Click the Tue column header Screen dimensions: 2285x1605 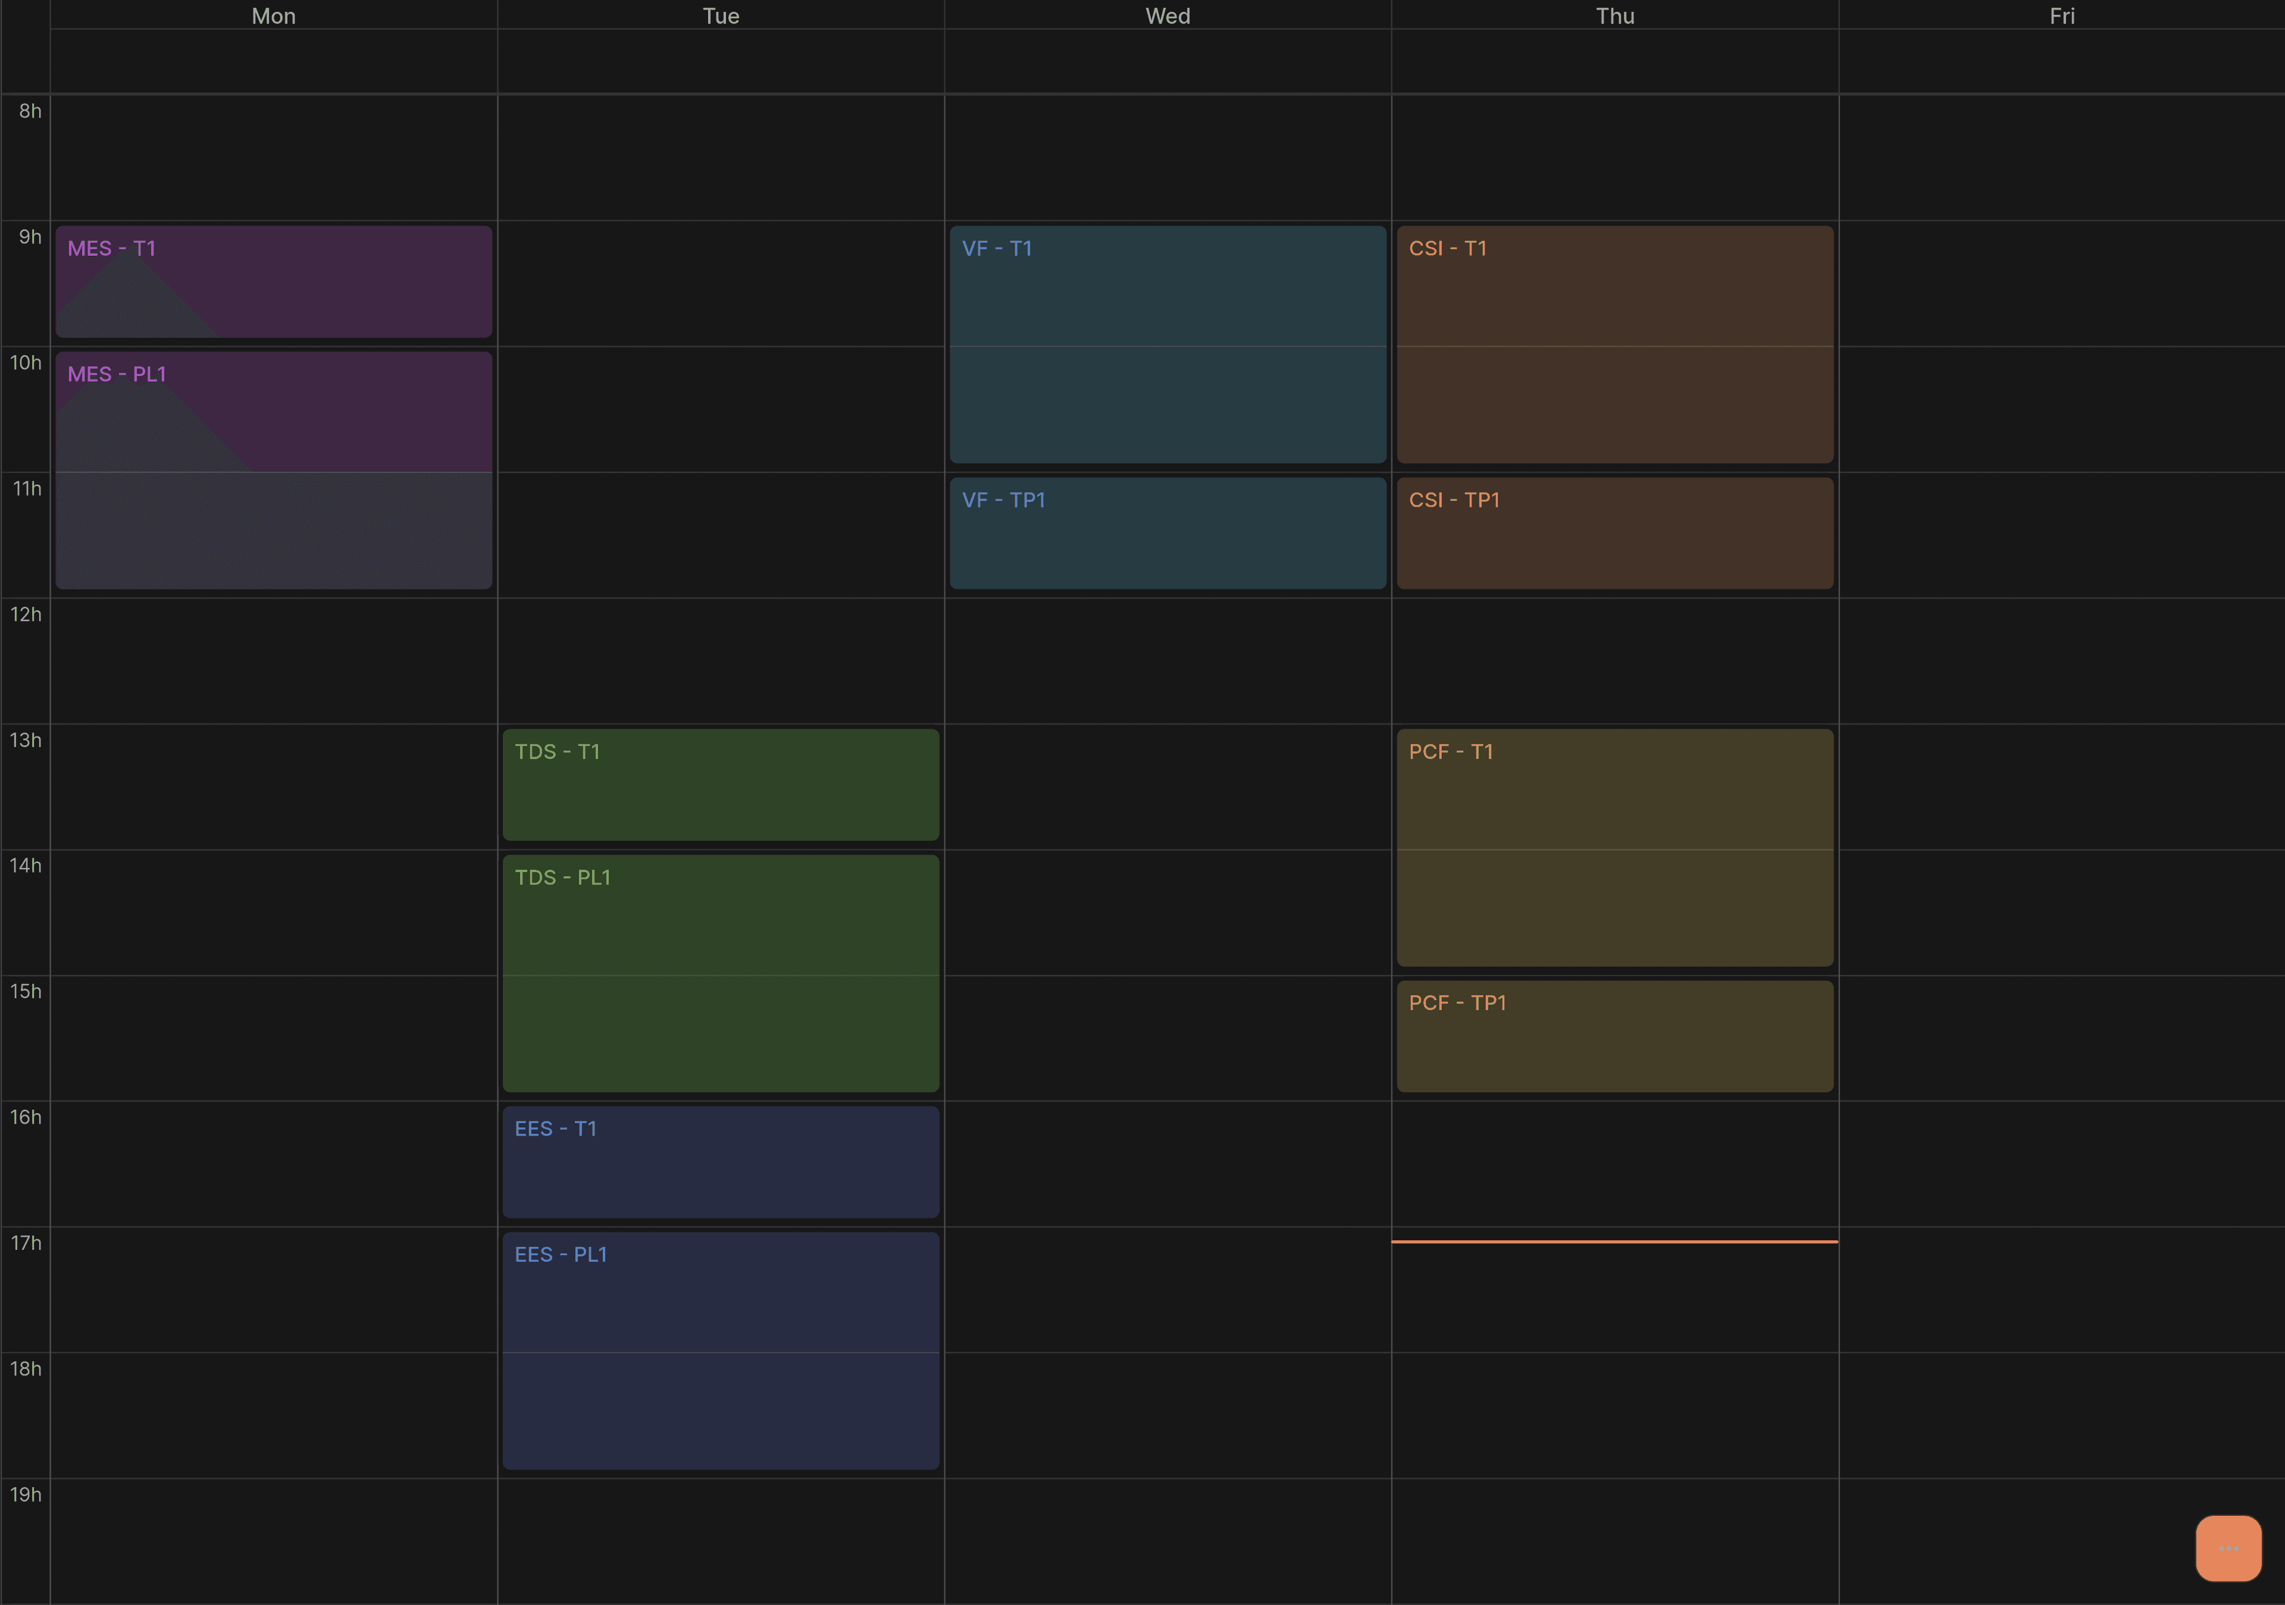[x=721, y=16]
